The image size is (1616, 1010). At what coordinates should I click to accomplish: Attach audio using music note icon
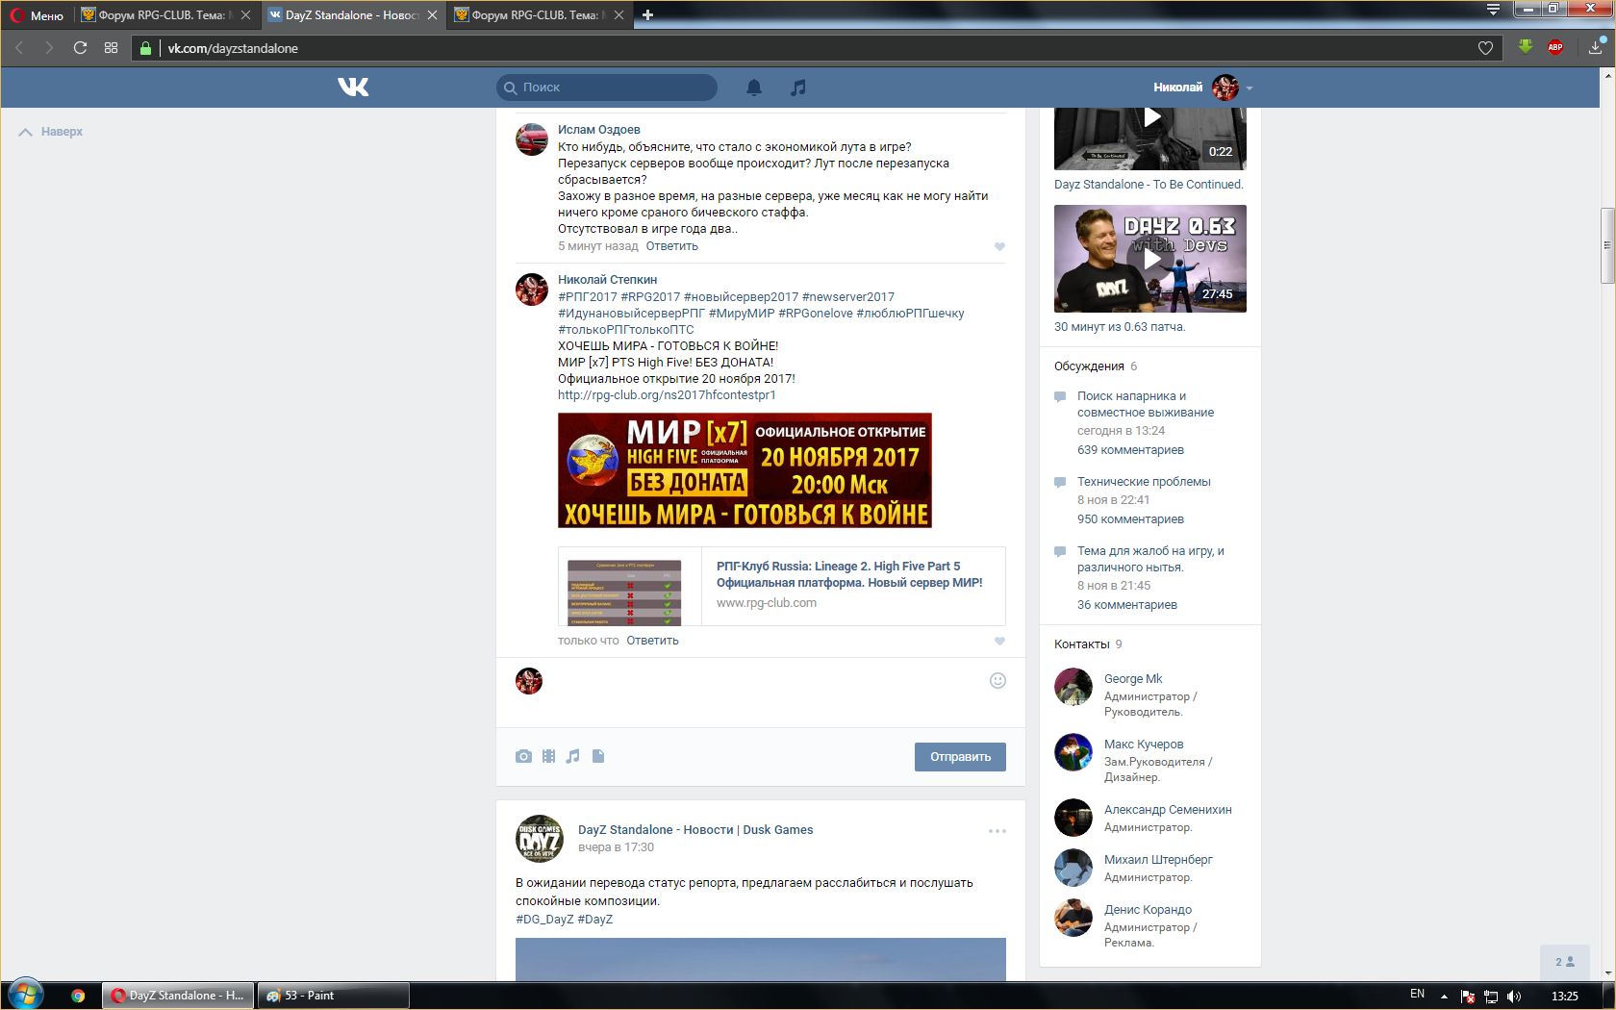(573, 756)
